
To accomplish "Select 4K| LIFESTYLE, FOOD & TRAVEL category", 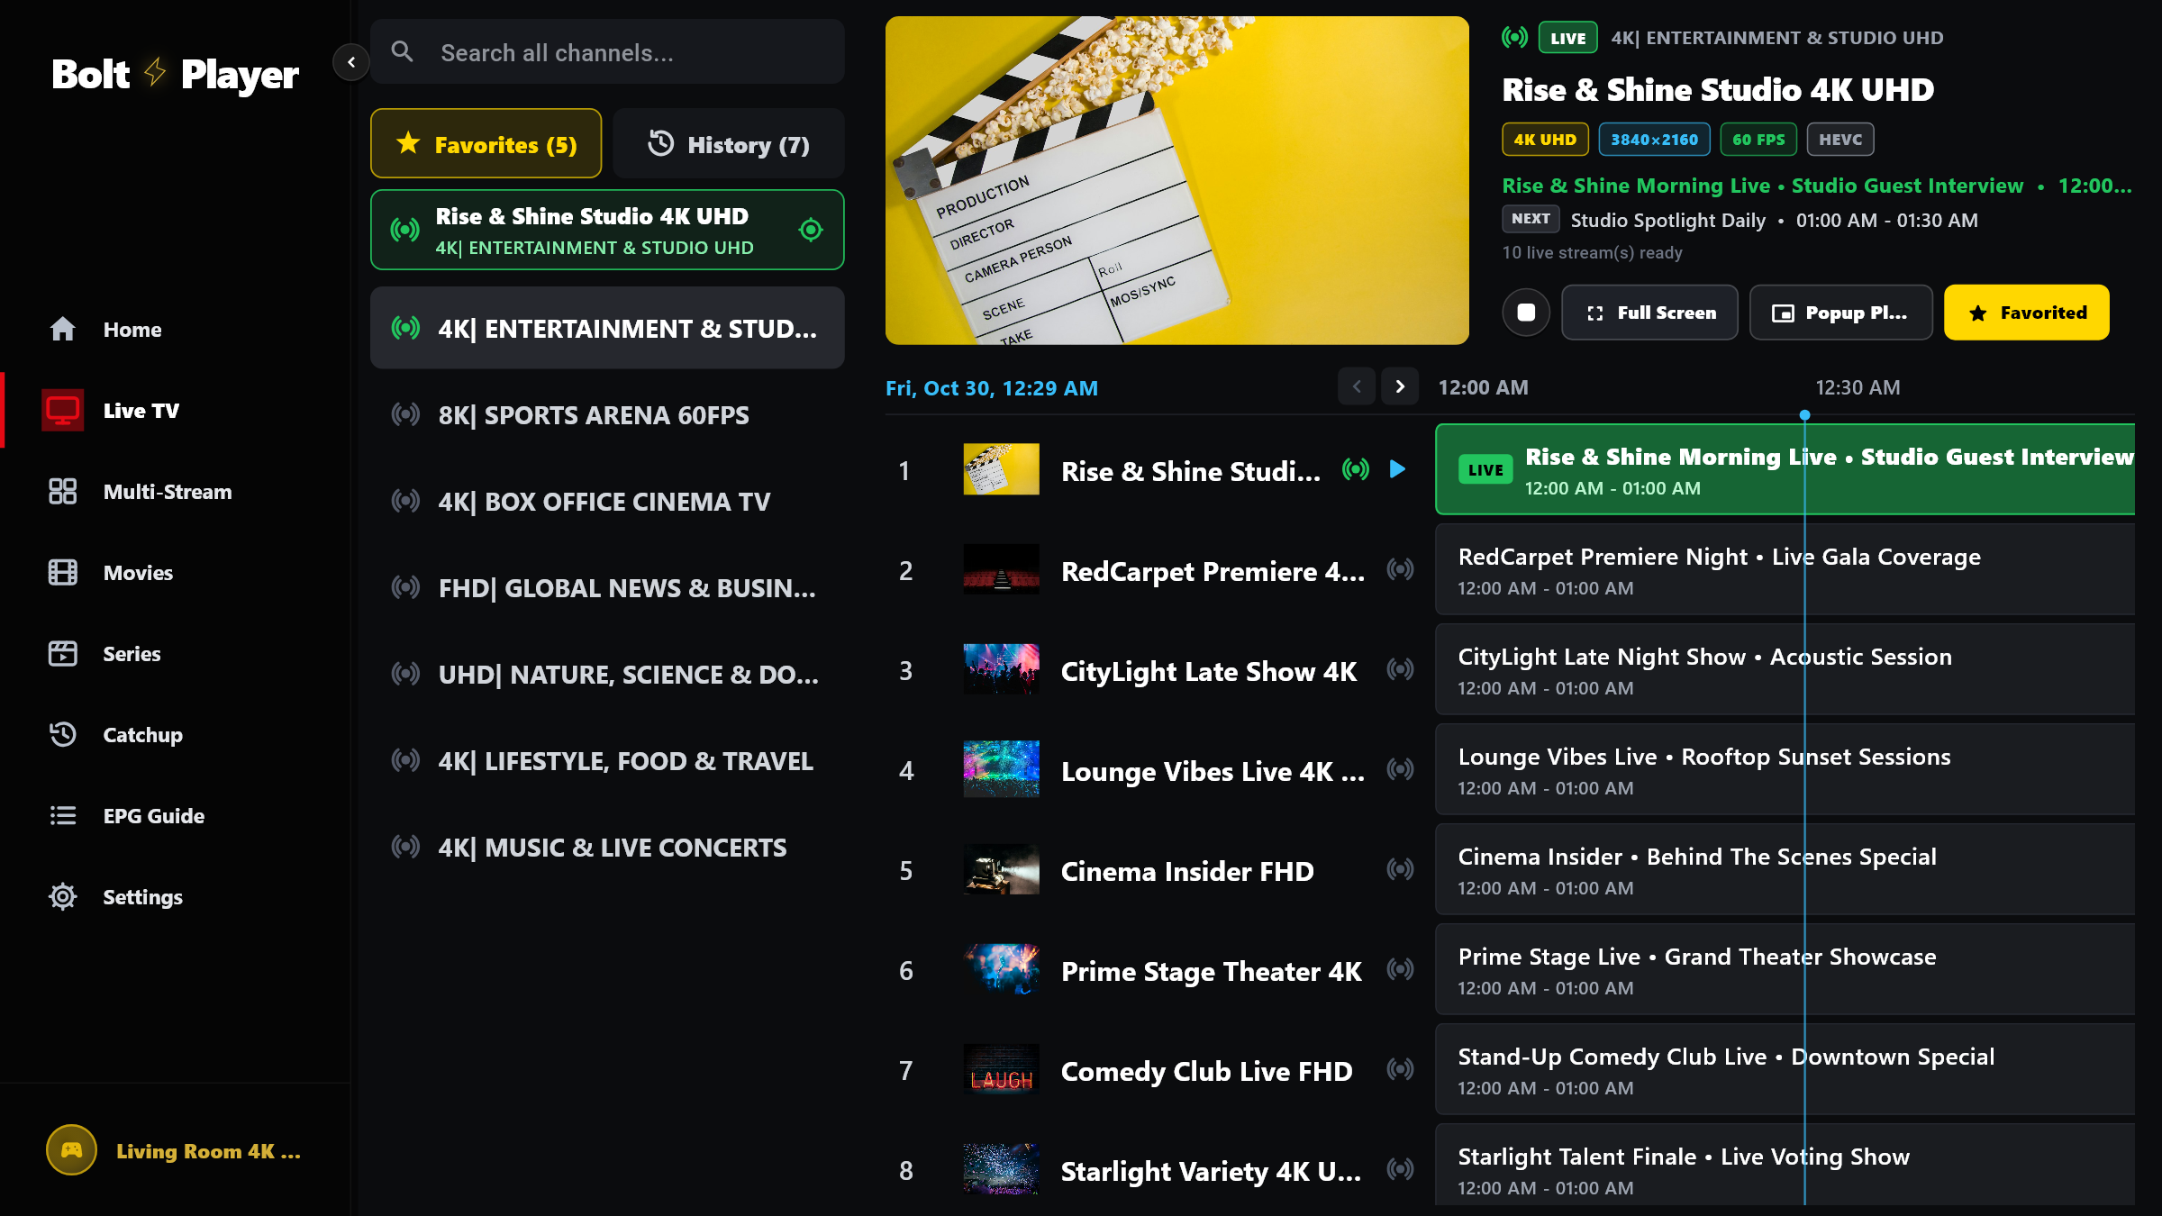I will [607, 760].
